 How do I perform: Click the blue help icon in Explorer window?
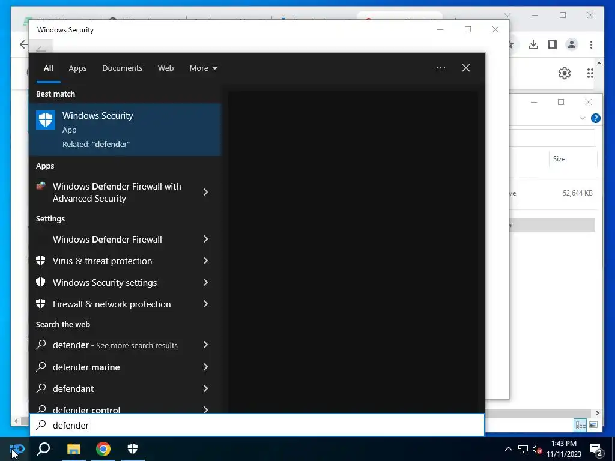pos(595,118)
